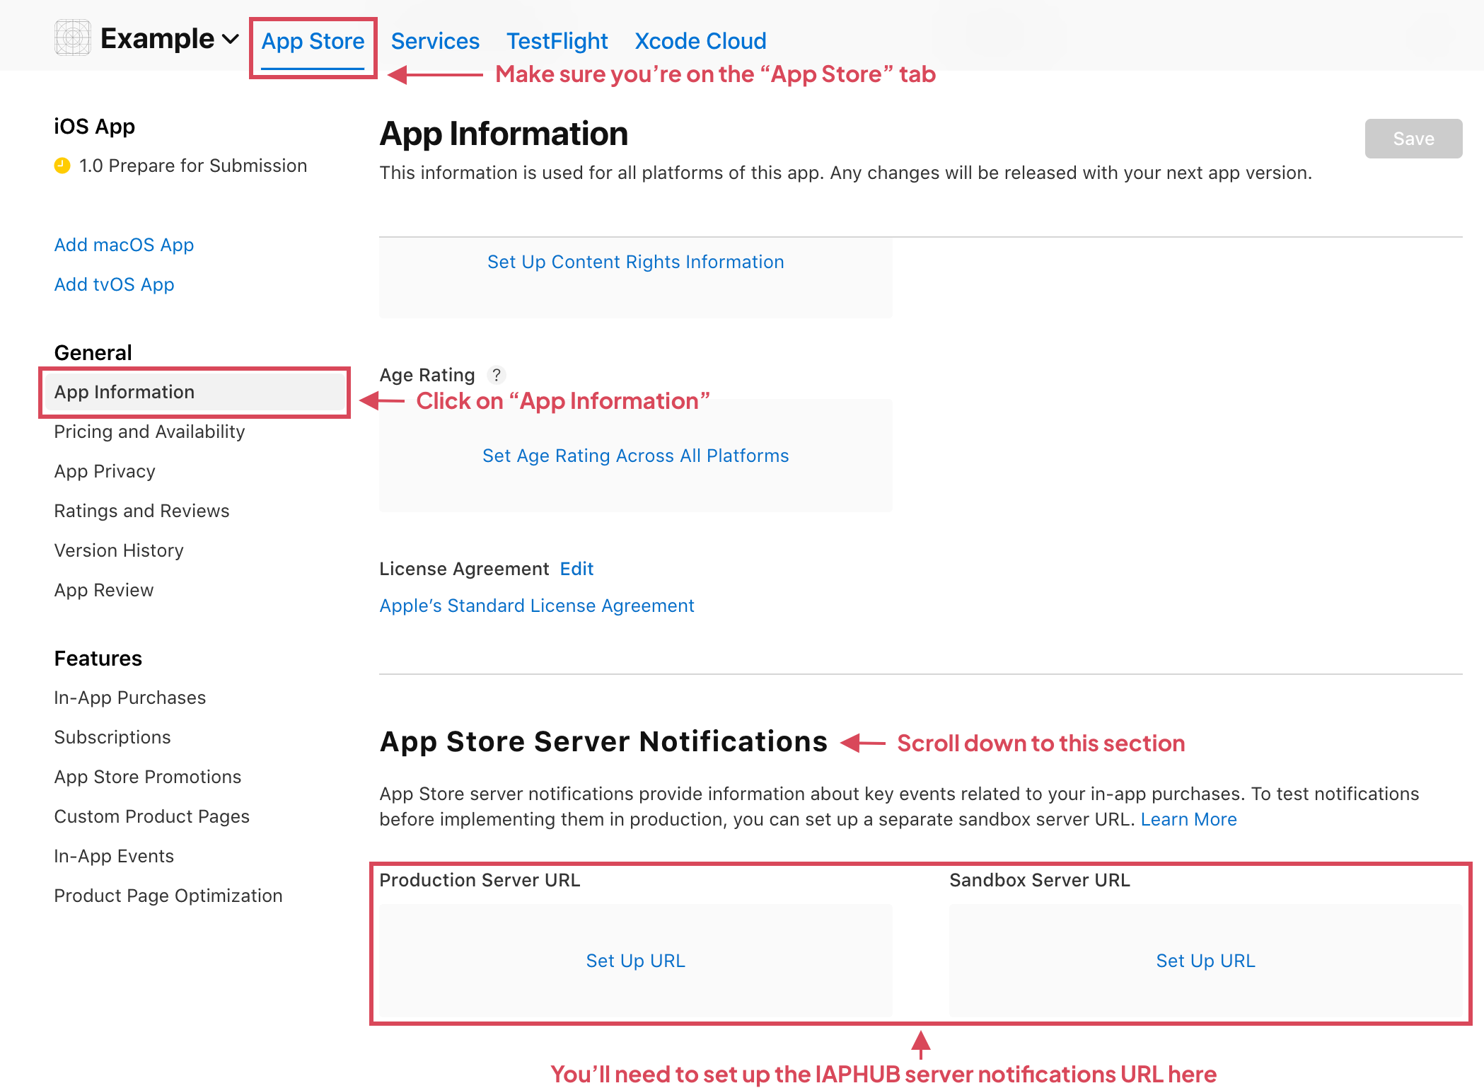The width and height of the screenshot is (1484, 1088).
Task: Click Set Up URL under Production Server
Action: pos(635,961)
